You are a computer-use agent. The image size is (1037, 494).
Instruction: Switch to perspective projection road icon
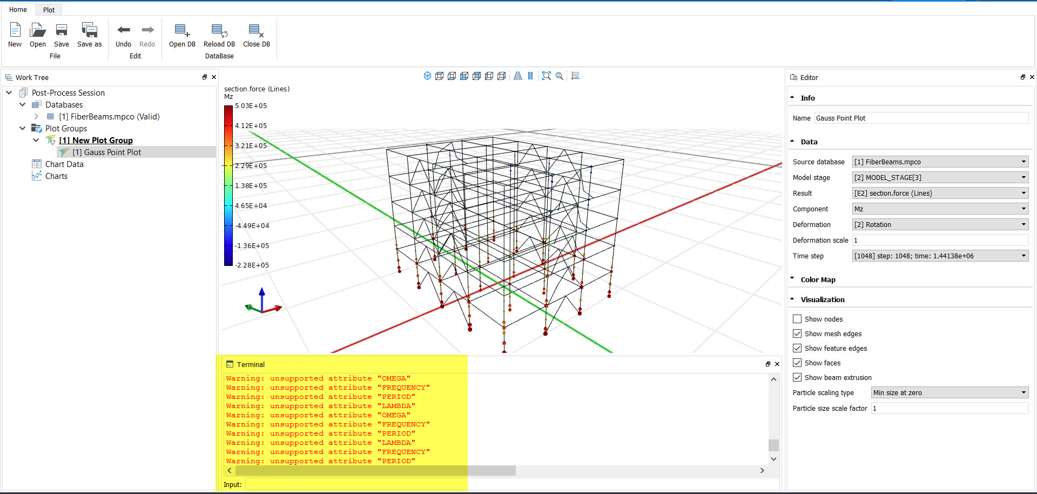(x=518, y=76)
